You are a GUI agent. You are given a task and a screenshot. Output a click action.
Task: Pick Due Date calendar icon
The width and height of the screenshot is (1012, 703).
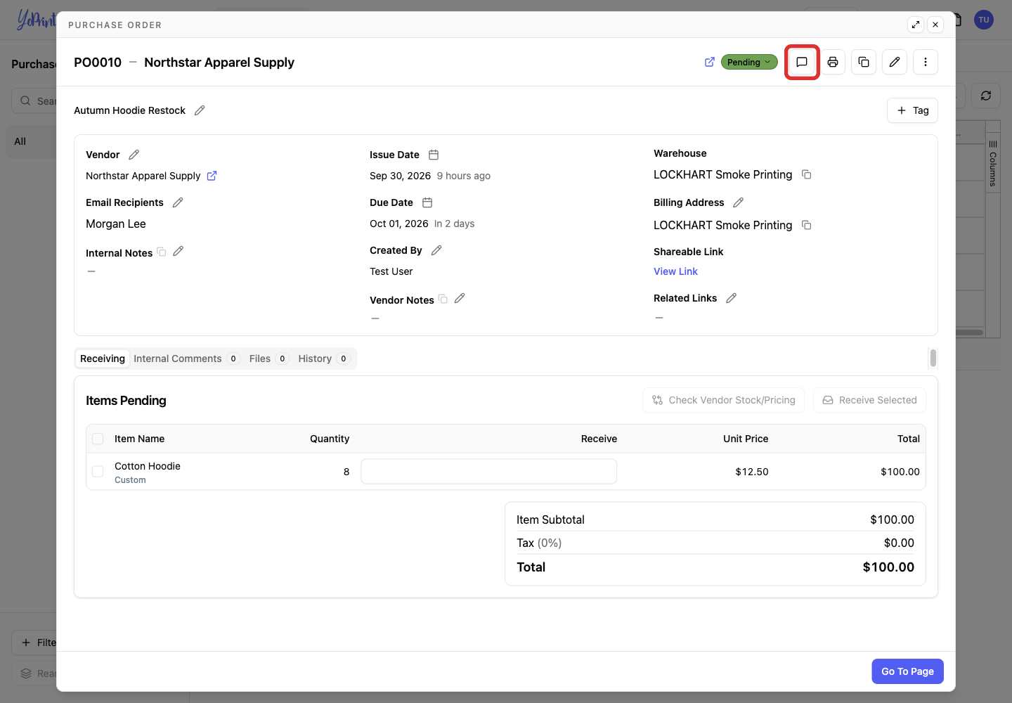click(427, 202)
